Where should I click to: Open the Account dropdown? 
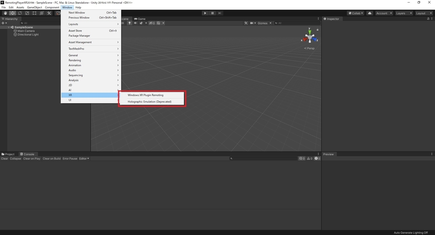[x=384, y=13]
